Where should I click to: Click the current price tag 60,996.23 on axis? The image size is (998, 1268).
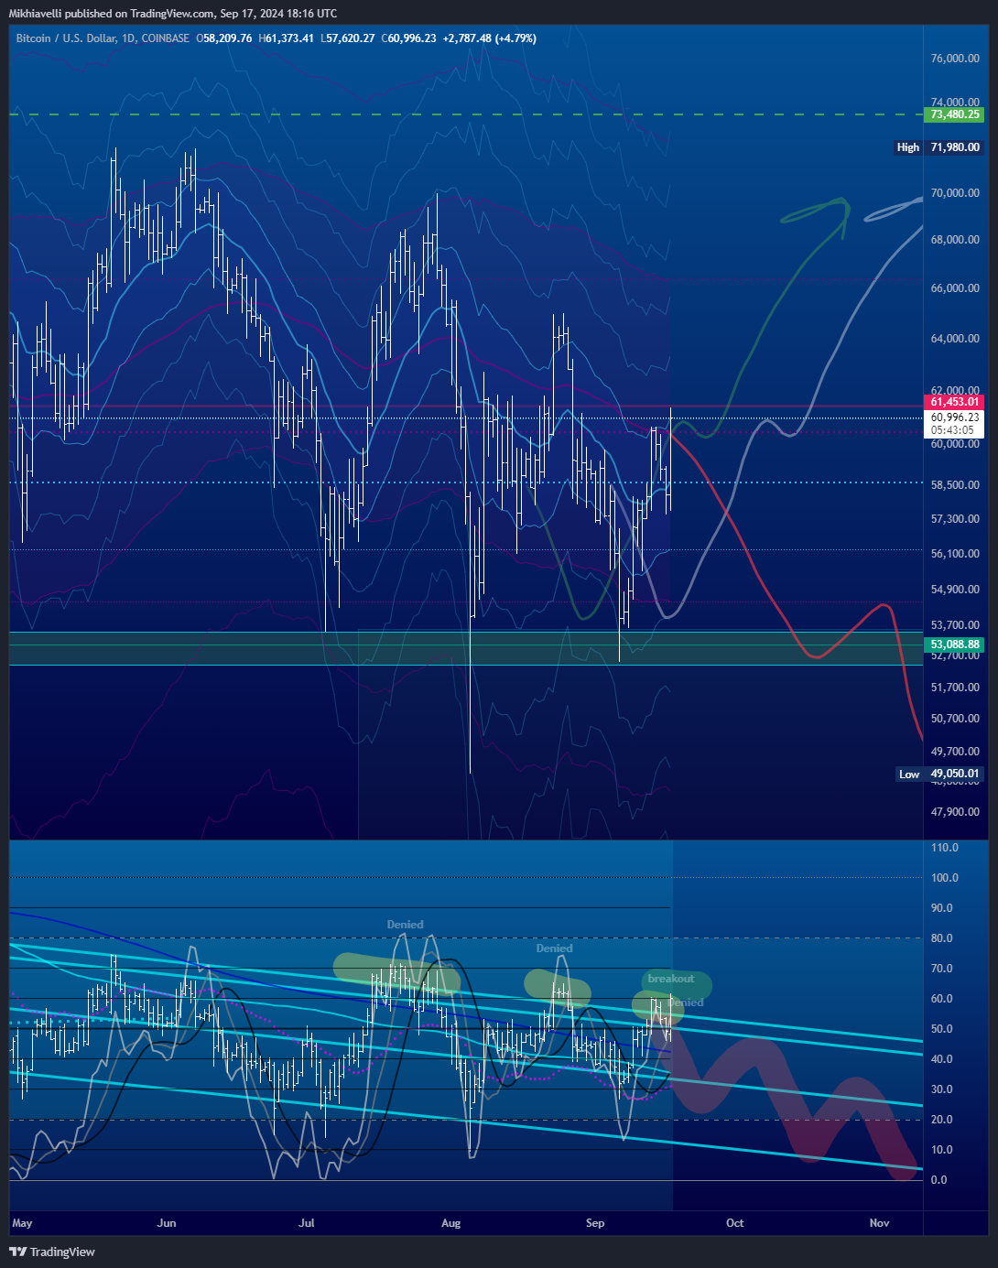coord(954,417)
